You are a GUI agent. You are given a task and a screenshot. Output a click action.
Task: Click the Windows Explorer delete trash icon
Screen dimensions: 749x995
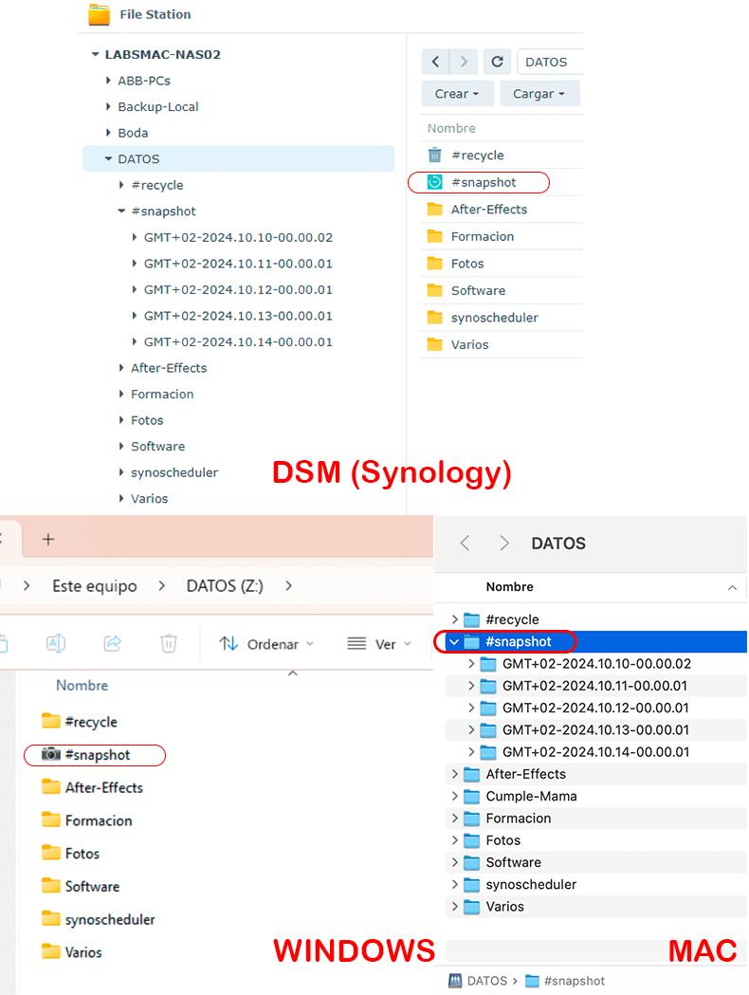(x=169, y=643)
